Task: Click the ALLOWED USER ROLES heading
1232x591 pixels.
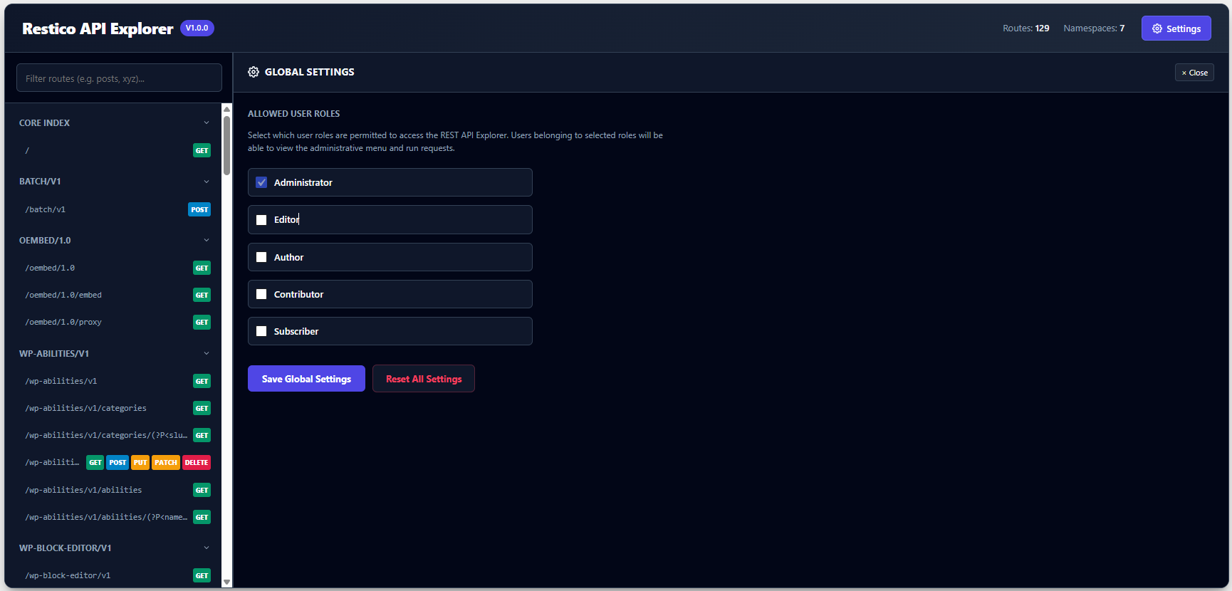Action: 293,113
